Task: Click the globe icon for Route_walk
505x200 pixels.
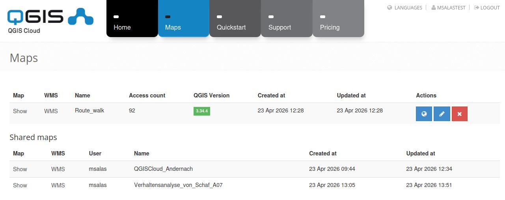Action: [424, 114]
